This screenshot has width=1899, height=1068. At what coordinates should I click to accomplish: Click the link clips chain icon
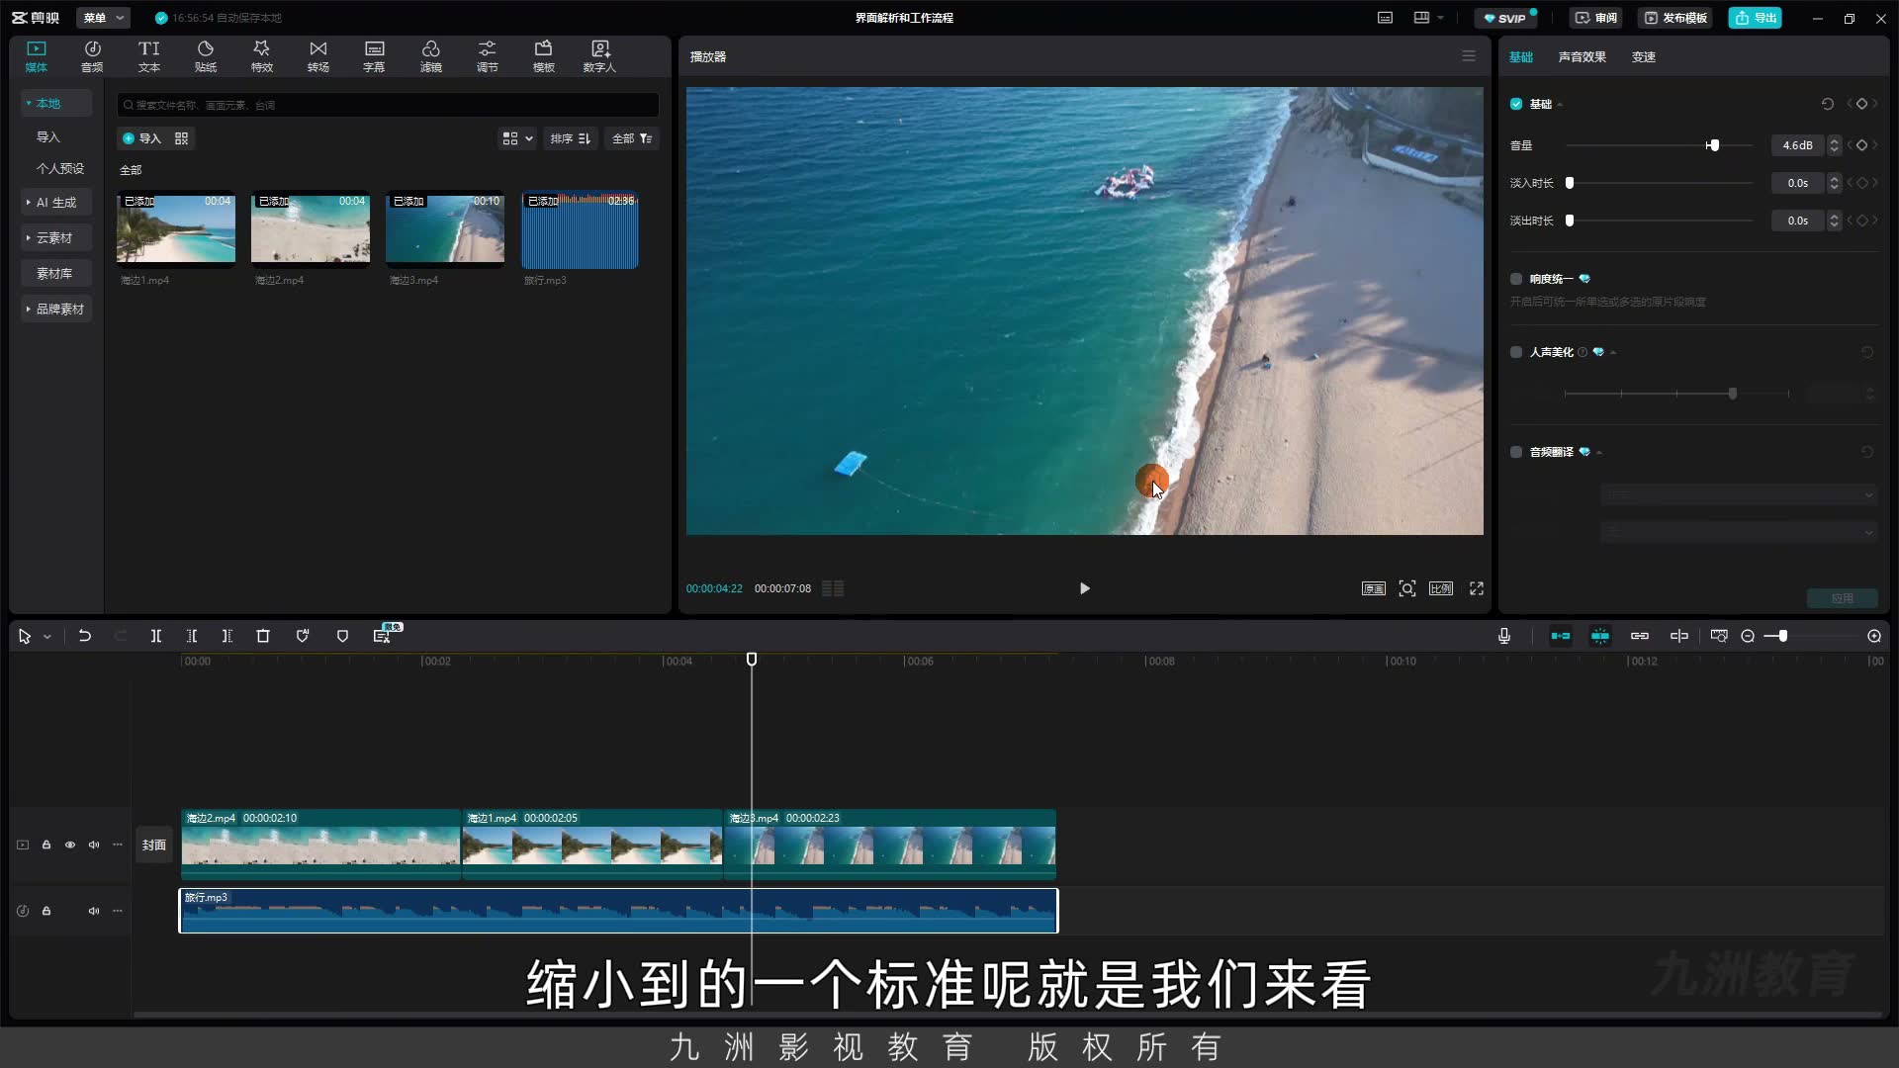[x=1640, y=636]
